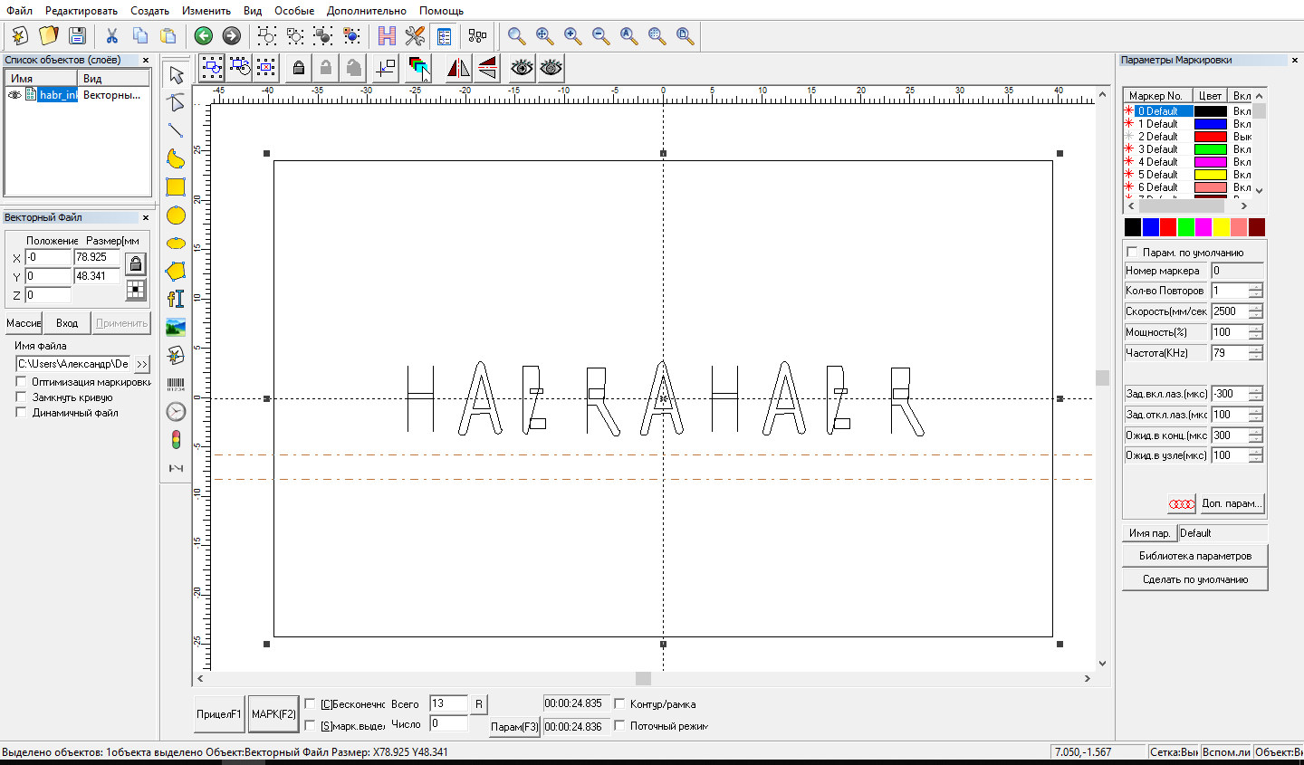1304x765 pixels.
Task: Toggle size proportion lock in Векторный Файл panel
Action: coord(136,264)
